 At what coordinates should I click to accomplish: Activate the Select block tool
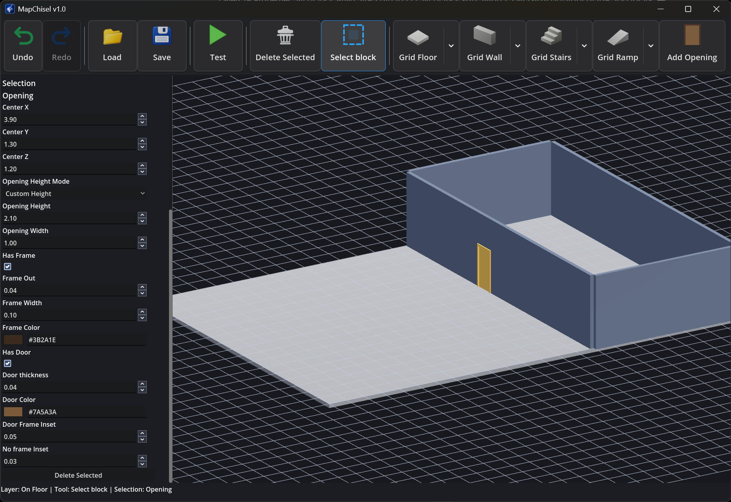tap(353, 46)
